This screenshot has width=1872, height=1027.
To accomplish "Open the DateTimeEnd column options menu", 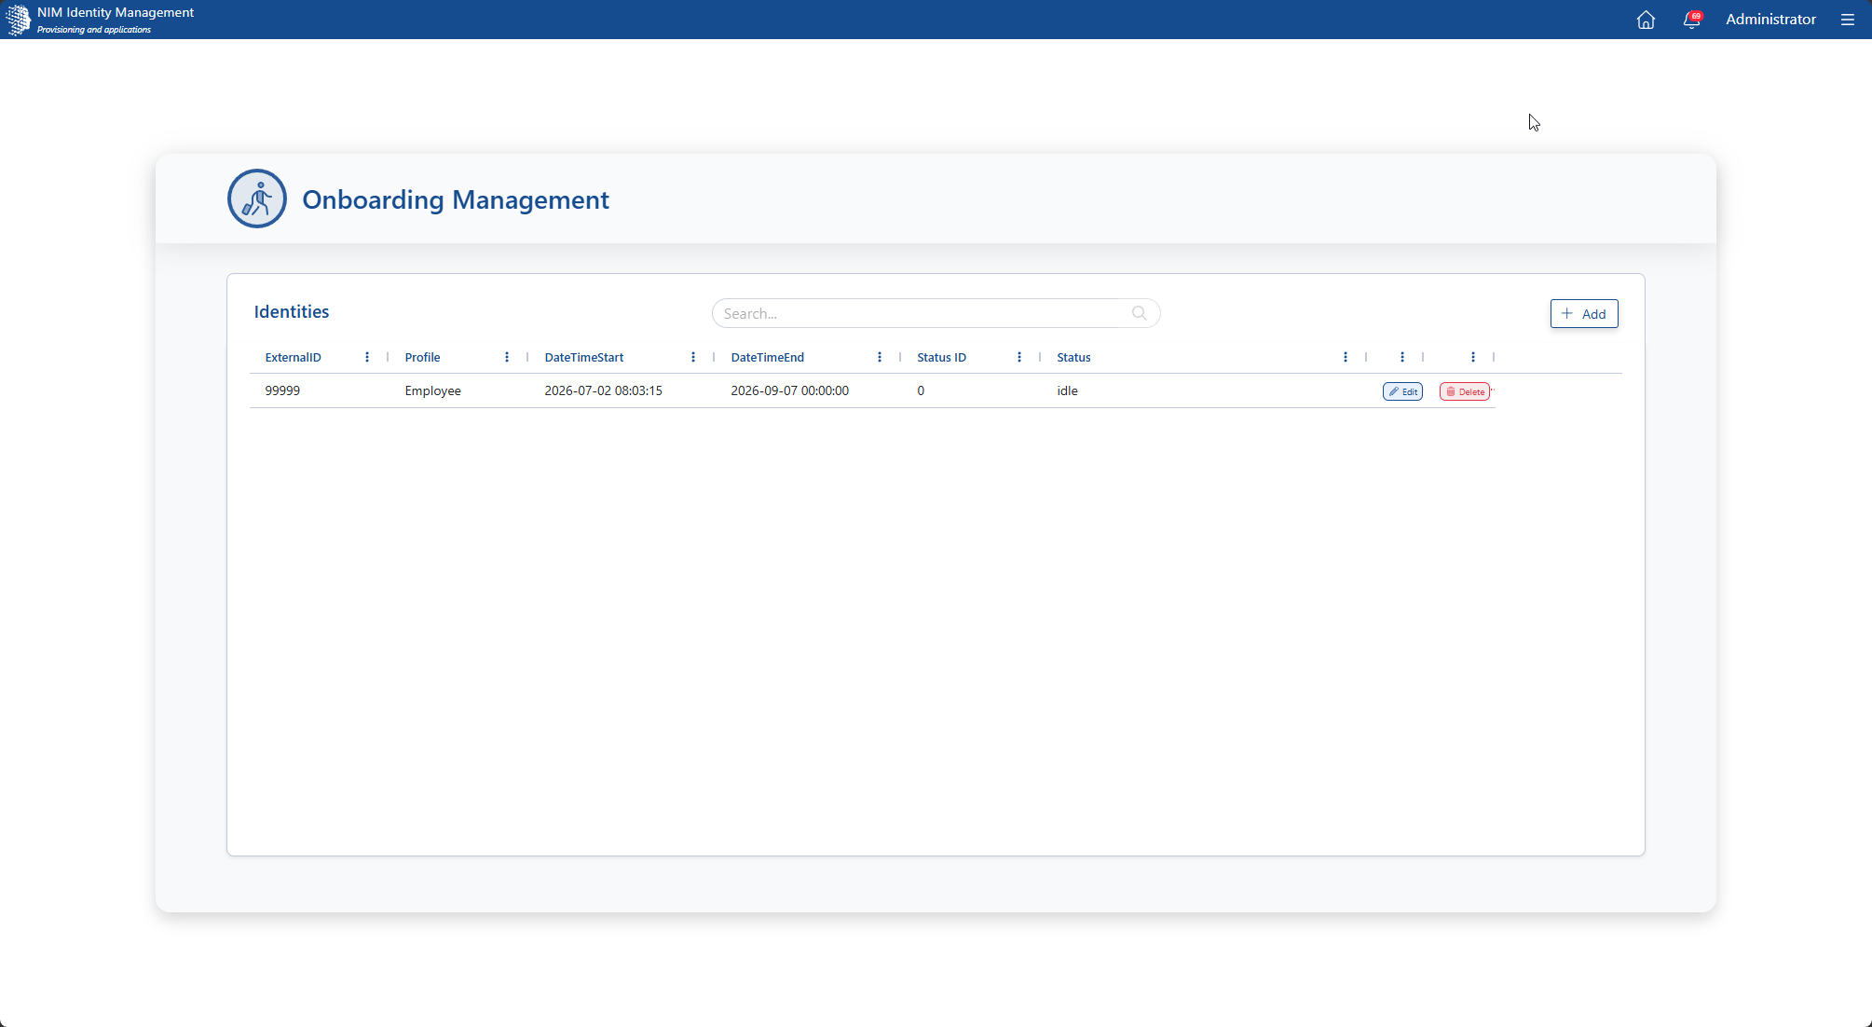I will pyautogui.click(x=880, y=357).
